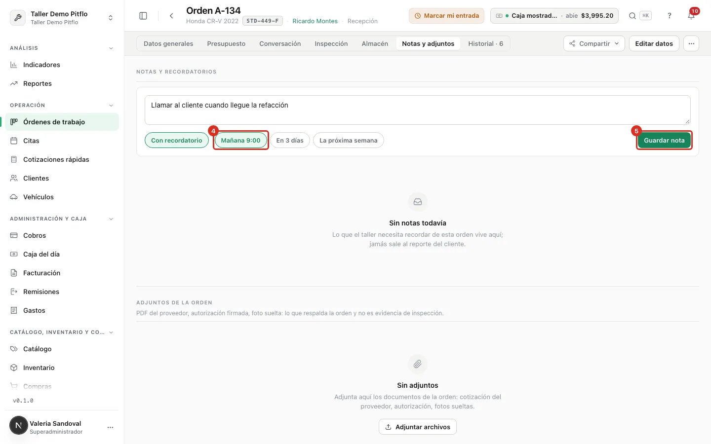Image resolution: width=711 pixels, height=444 pixels.
Task: Click the wrench workshop logo icon
Action: [18, 18]
